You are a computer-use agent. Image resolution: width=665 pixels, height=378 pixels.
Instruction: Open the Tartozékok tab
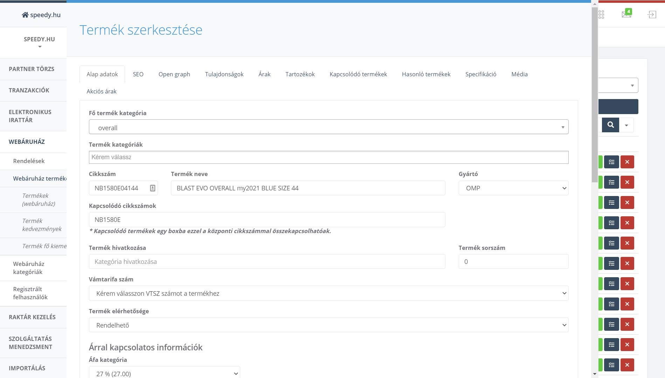tap(300, 74)
